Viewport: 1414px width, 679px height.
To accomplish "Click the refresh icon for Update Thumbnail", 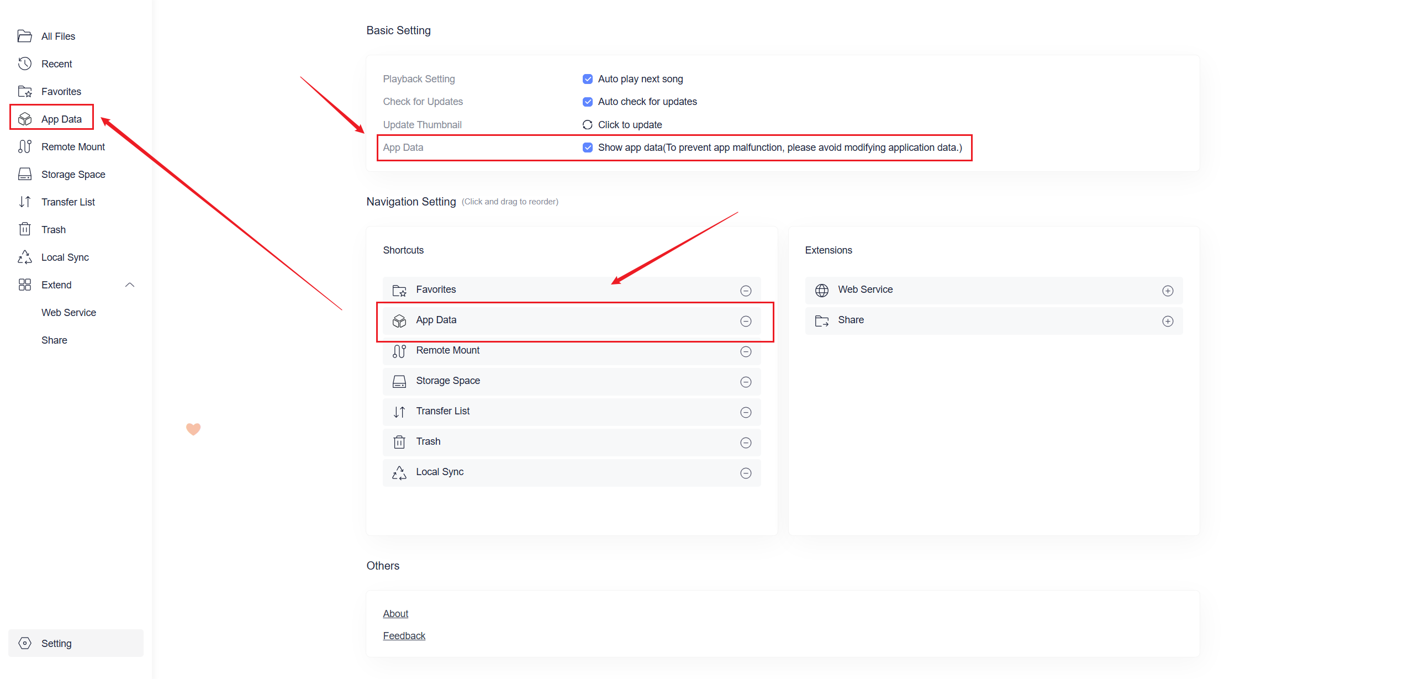I will click(588, 125).
